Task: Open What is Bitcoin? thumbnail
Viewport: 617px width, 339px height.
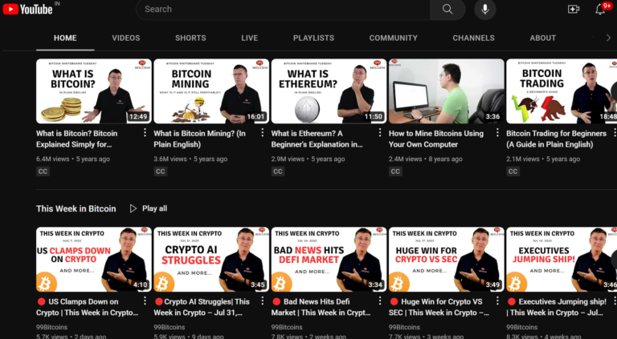Action: click(x=94, y=91)
